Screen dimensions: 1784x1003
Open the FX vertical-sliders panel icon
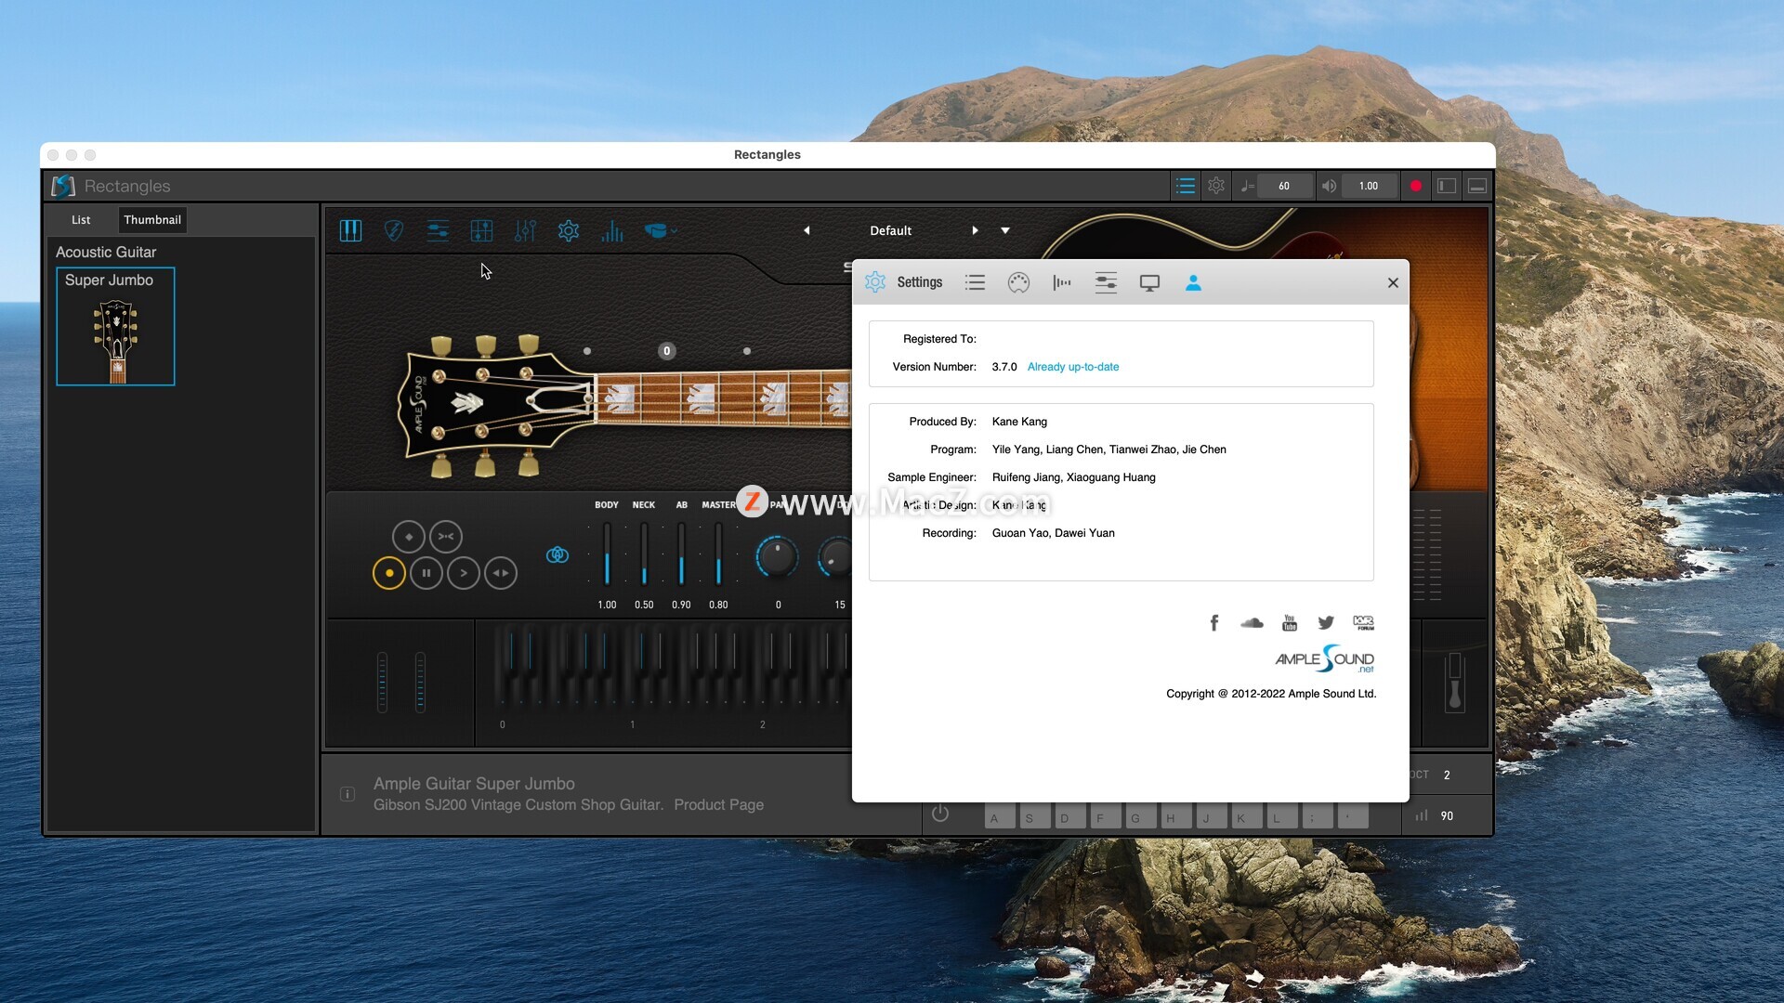coord(525,231)
